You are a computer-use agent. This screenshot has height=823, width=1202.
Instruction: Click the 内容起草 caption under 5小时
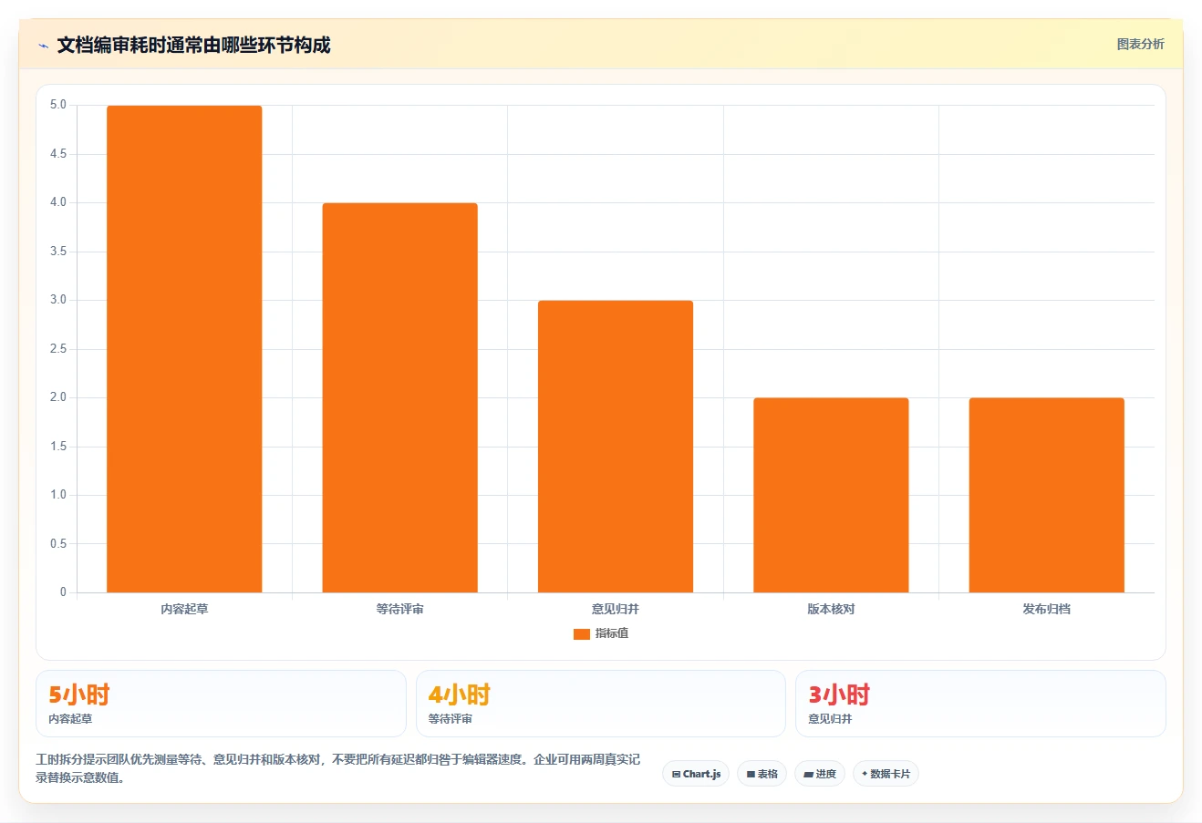[x=70, y=719]
